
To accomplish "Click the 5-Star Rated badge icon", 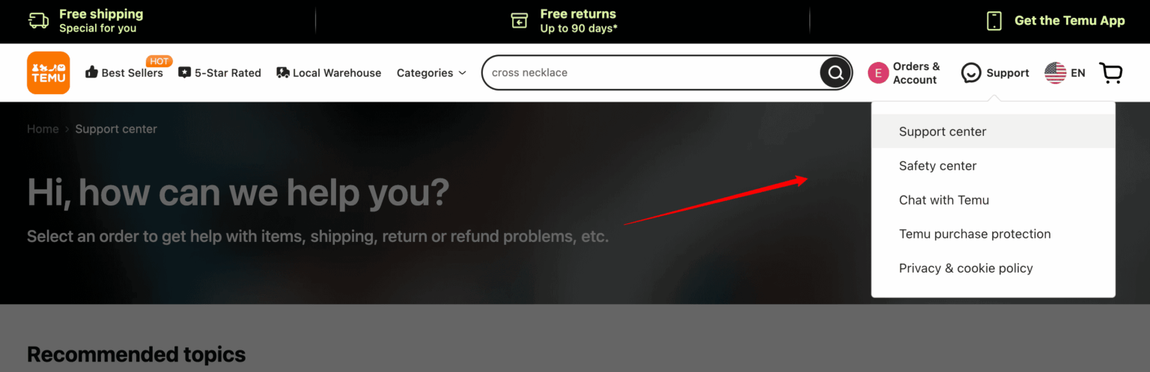I will tap(185, 72).
